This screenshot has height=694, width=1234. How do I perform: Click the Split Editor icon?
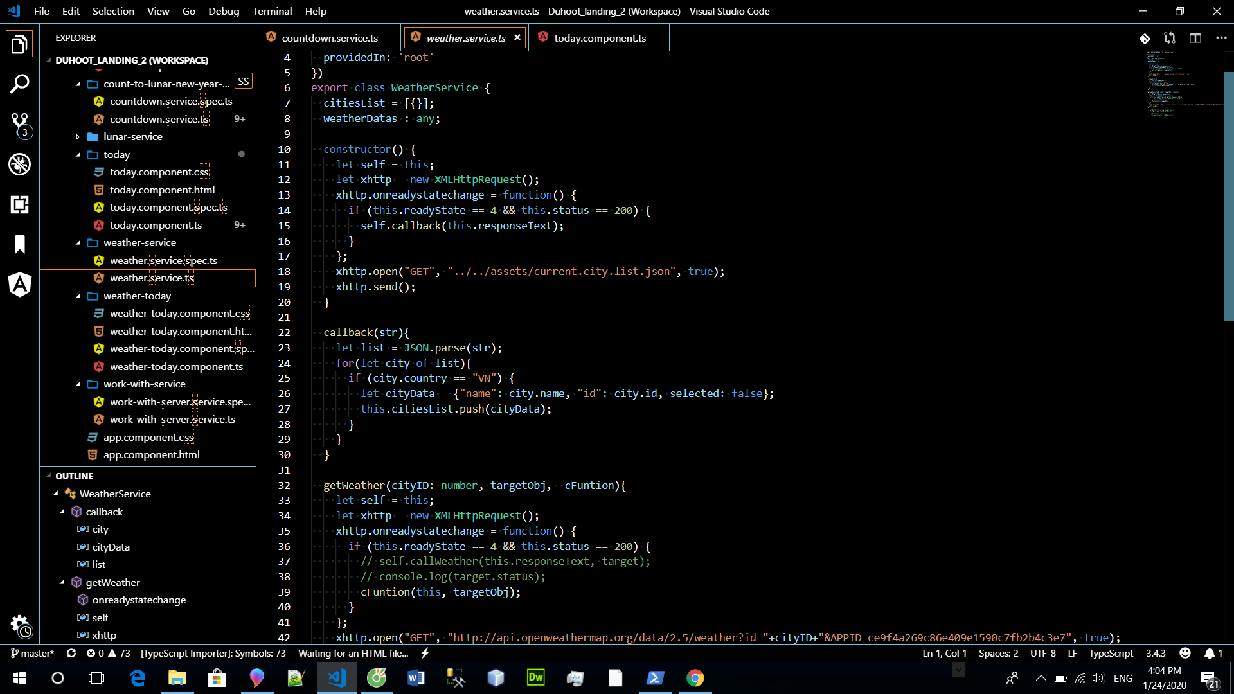coord(1195,39)
